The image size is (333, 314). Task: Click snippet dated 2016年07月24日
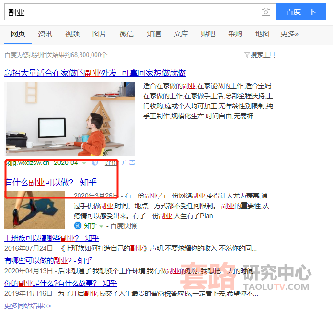pyautogui.click(x=131, y=248)
